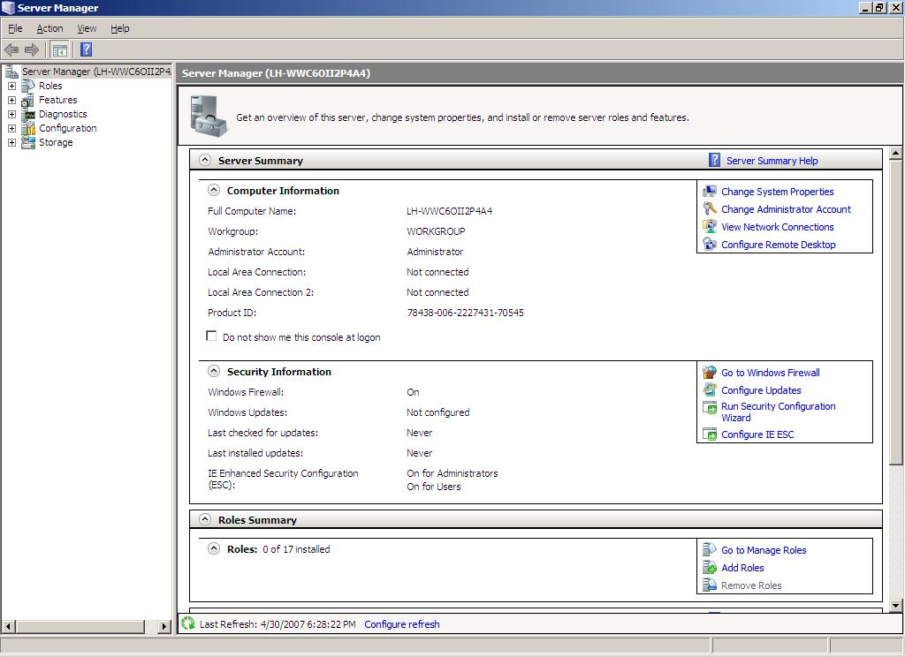Click the main pane scroll up arrow
905x657 pixels.
tap(896, 154)
